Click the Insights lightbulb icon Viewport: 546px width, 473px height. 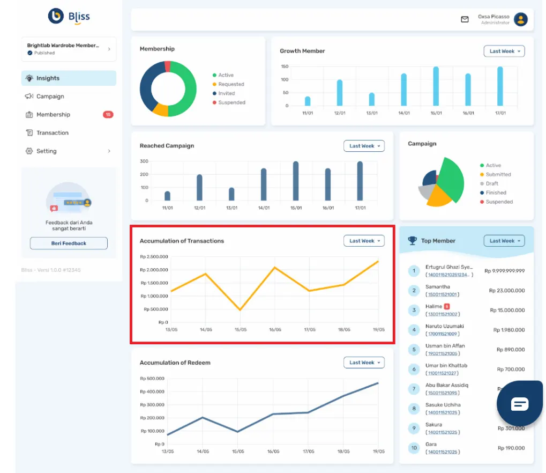29,78
